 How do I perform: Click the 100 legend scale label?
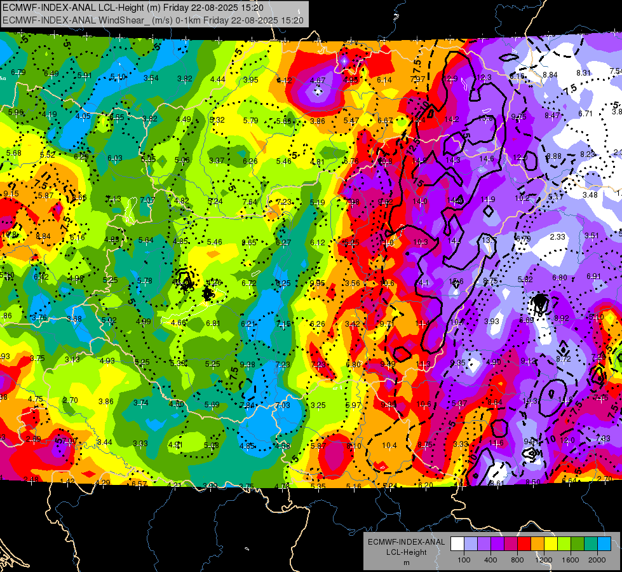pyautogui.click(x=464, y=560)
